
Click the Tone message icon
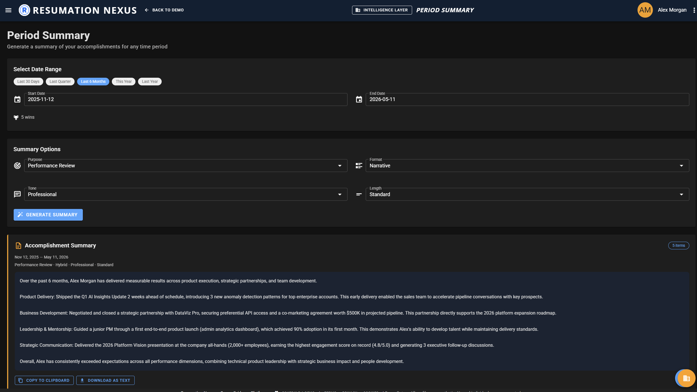(x=17, y=194)
